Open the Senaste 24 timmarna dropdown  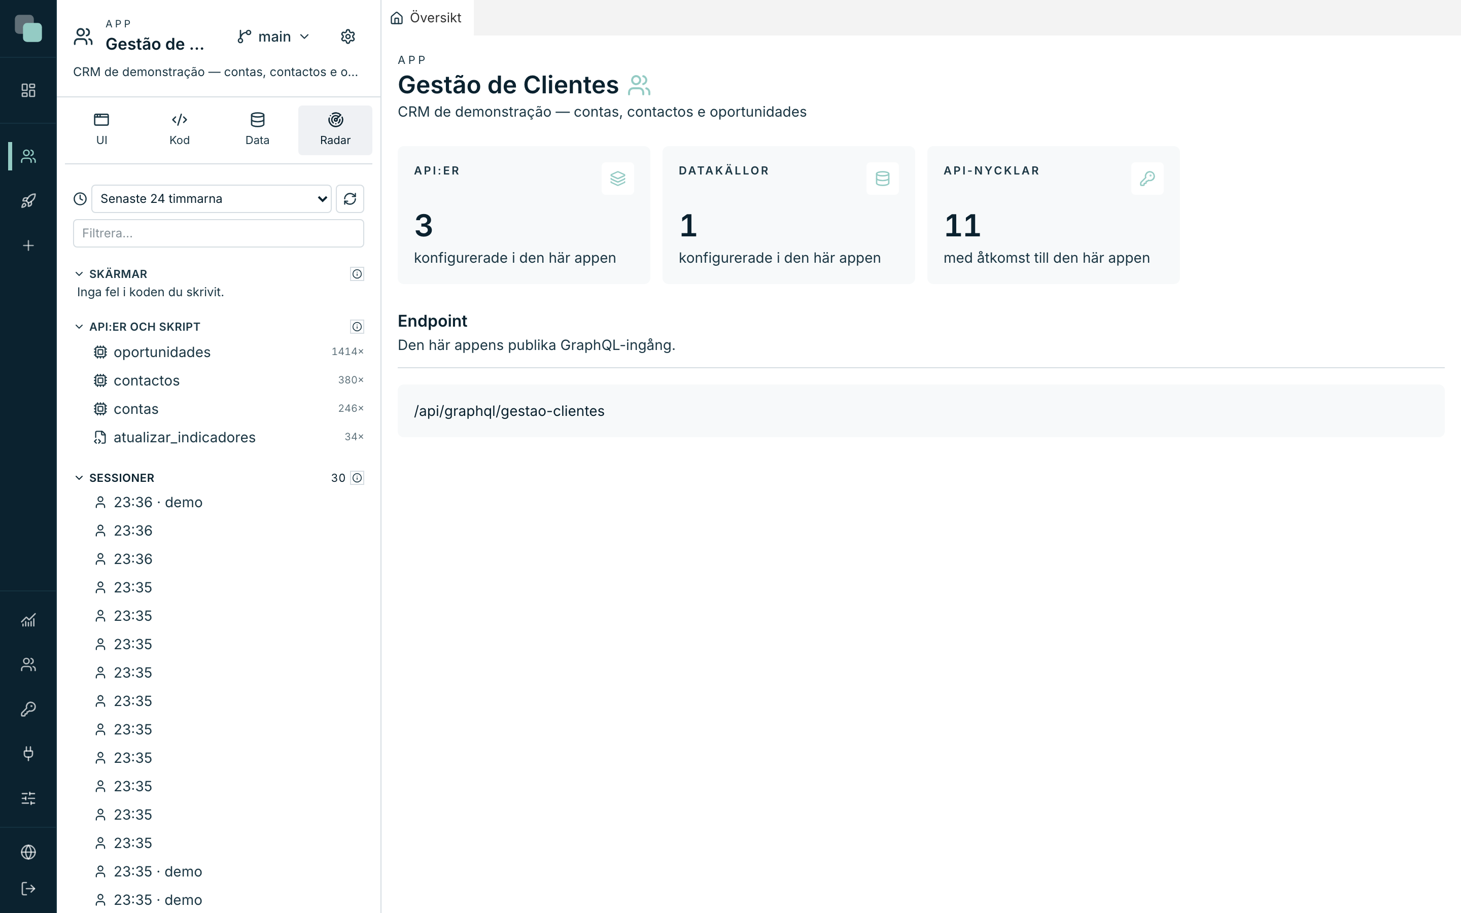click(x=212, y=199)
